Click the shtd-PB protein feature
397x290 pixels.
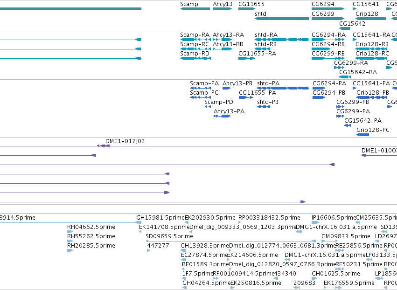coord(264,107)
